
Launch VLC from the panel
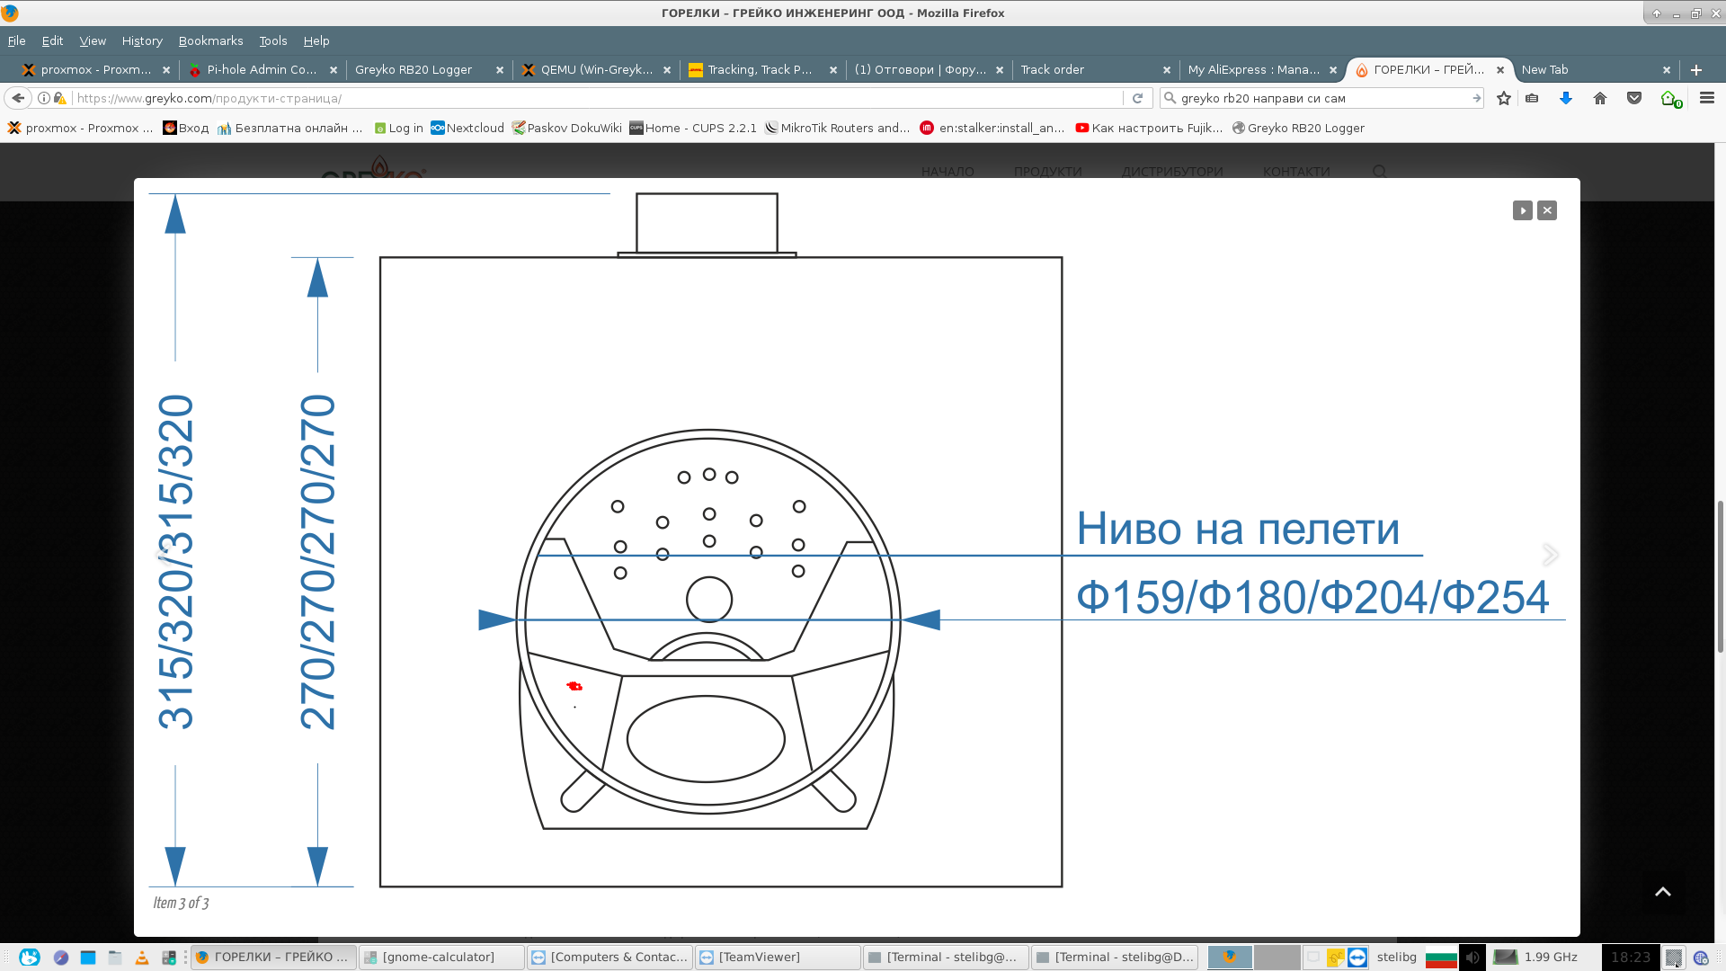click(x=141, y=958)
